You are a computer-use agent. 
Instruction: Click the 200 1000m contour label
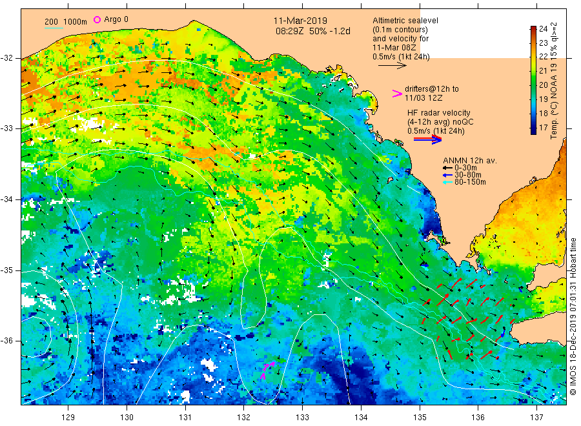click(x=66, y=22)
